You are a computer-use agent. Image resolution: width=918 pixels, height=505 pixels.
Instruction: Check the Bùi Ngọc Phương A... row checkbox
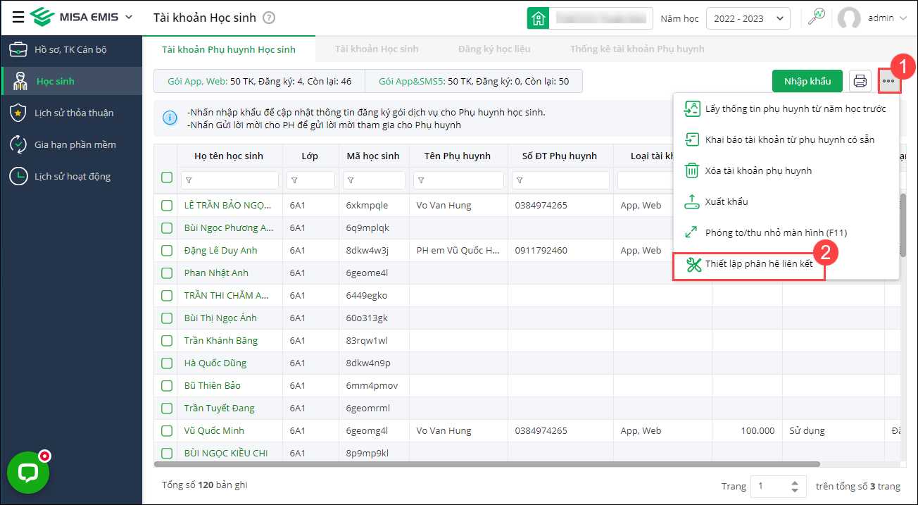click(x=167, y=228)
